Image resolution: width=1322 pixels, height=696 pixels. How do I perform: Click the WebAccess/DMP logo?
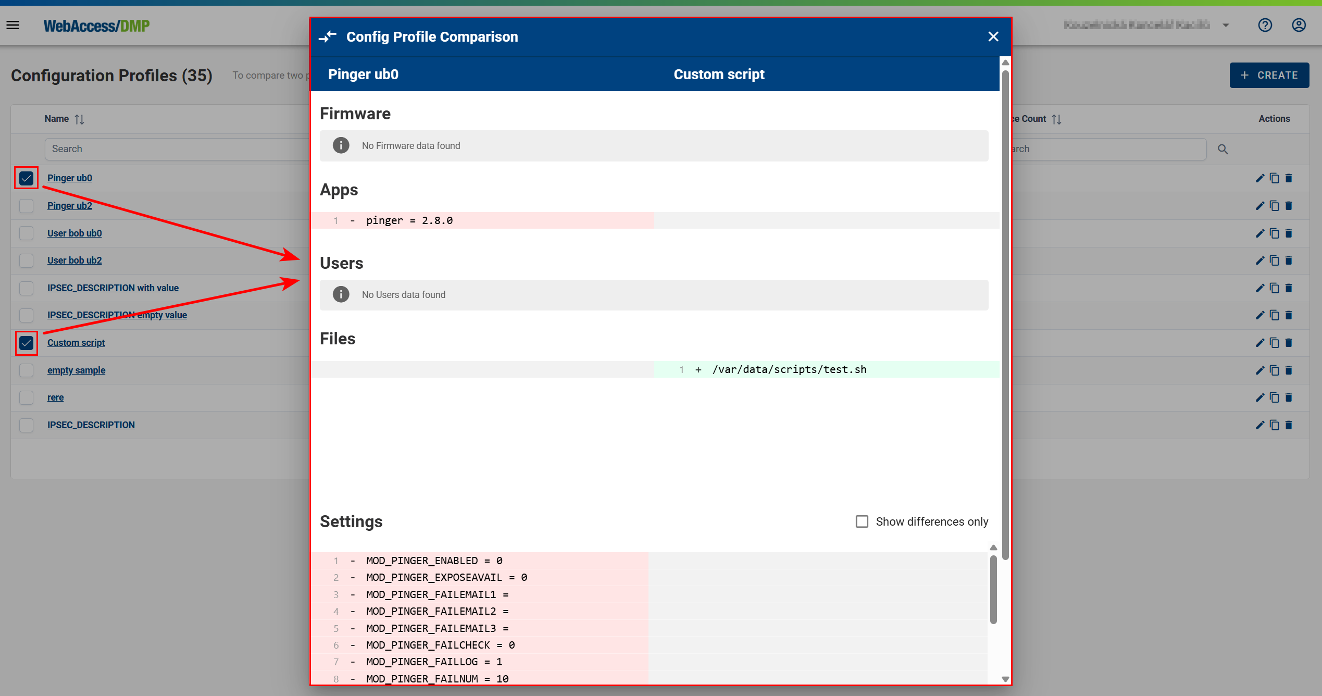pyautogui.click(x=96, y=25)
